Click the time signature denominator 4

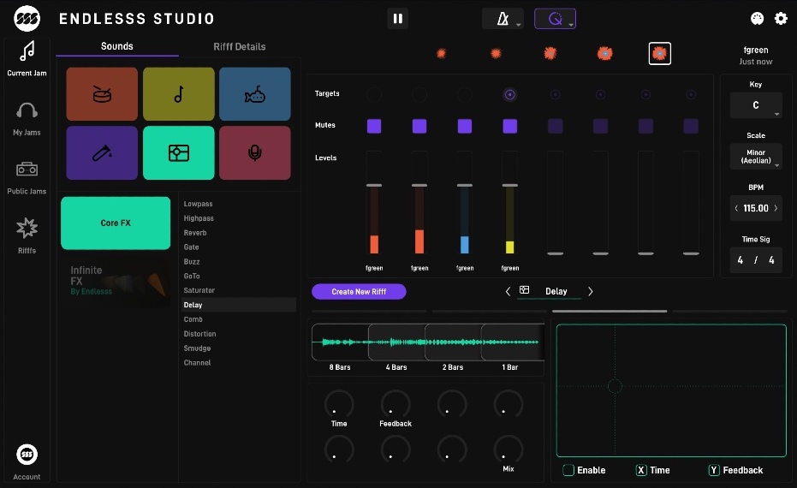coord(771,259)
